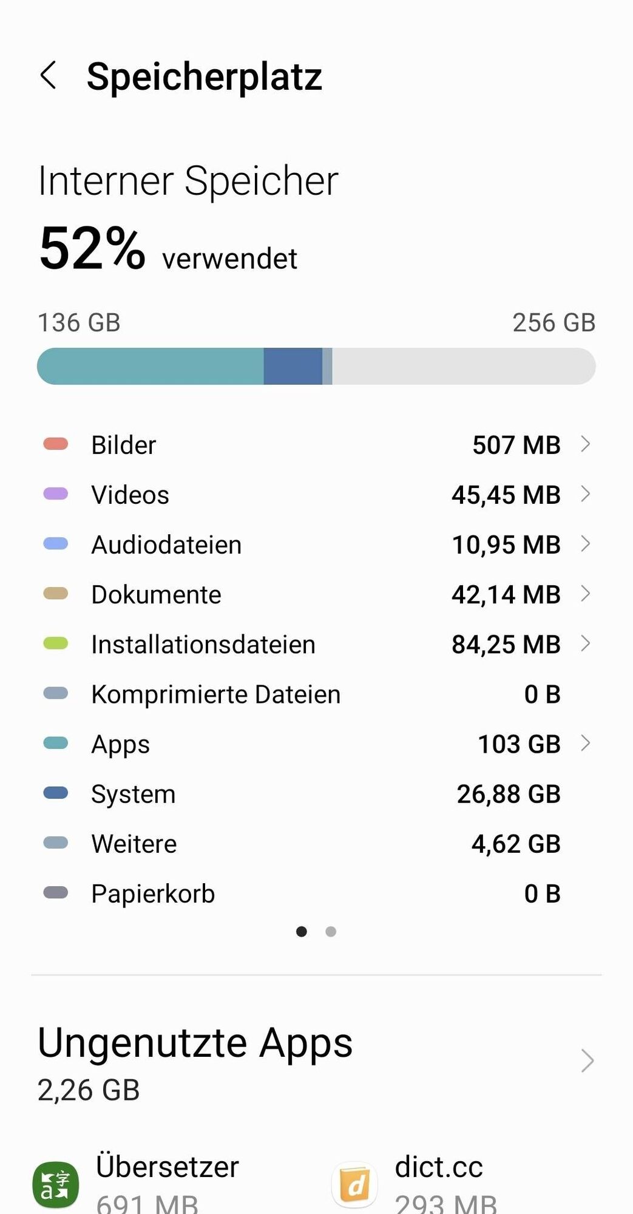633x1214 pixels.
Task: Expand Bilder with its chevron arrow
Action: tap(586, 444)
